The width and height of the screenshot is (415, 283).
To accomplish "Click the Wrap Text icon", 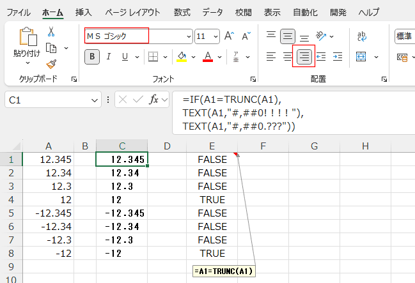I will (361, 36).
